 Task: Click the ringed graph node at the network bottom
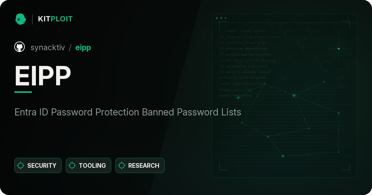pyautogui.click(x=283, y=156)
